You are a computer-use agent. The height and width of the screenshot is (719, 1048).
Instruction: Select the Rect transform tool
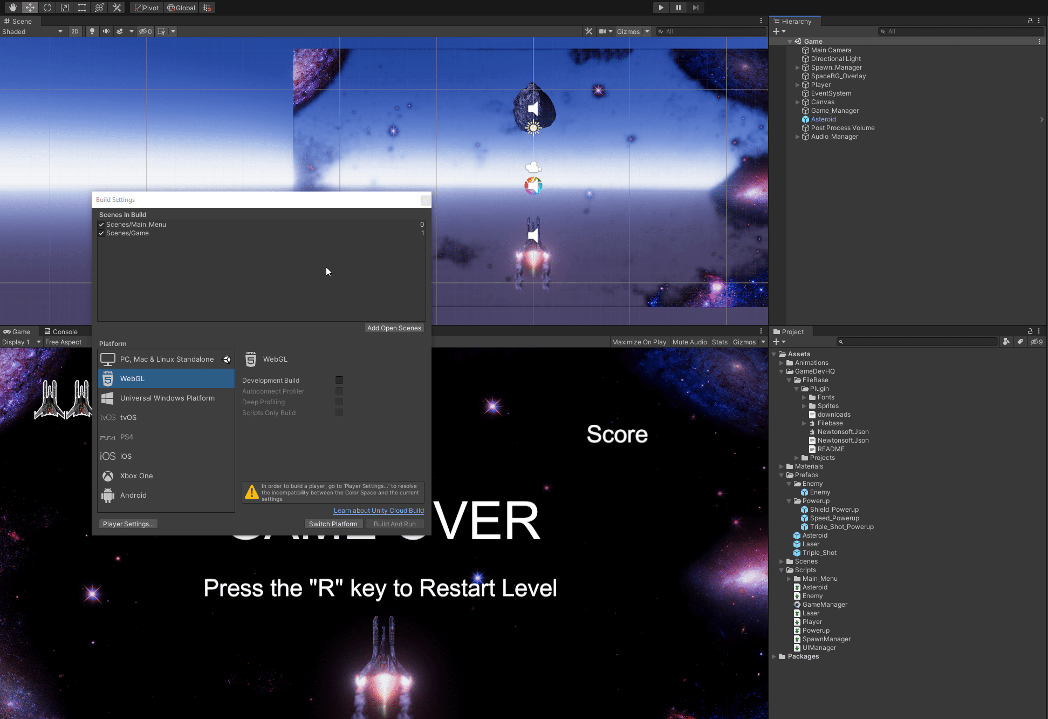pyautogui.click(x=82, y=8)
